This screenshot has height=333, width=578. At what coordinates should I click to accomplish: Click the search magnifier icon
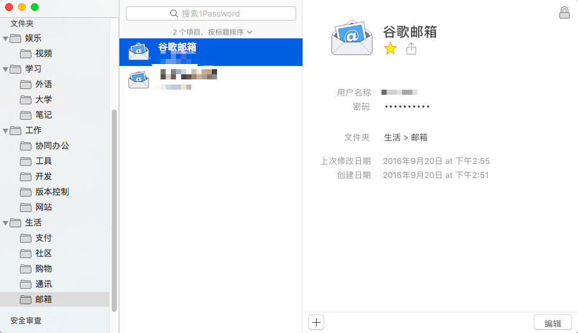[173, 13]
